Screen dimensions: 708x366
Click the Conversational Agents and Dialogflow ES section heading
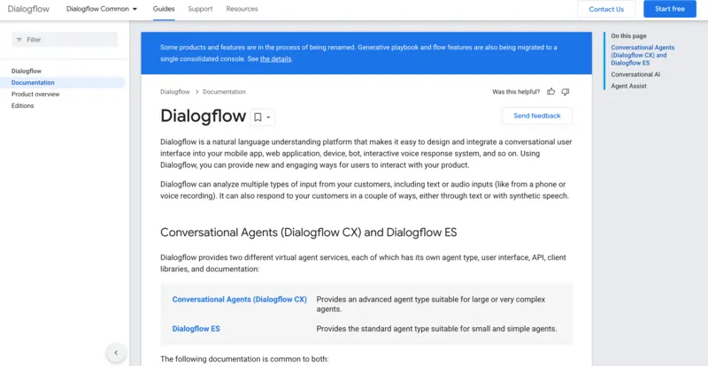click(x=308, y=233)
